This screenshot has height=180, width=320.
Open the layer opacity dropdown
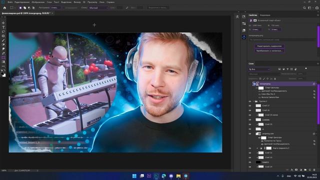(x=302, y=74)
